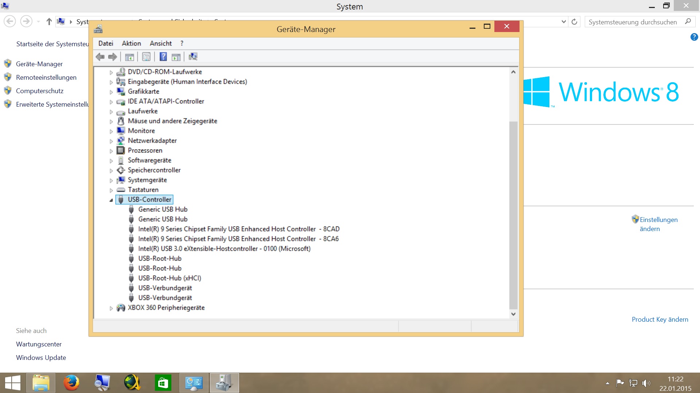Open the Windows Start button
Viewport: 700px width, 393px height.
[x=13, y=383]
